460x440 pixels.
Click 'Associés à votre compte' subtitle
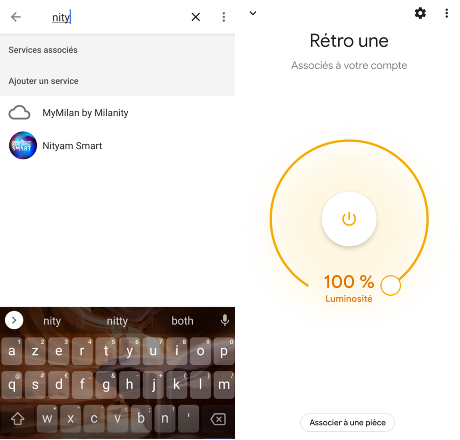coord(349,65)
